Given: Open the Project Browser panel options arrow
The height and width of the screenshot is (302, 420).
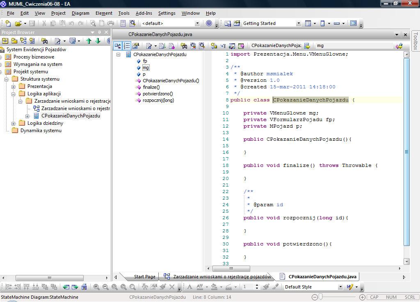Looking at the screenshot, I should (x=92, y=32).
